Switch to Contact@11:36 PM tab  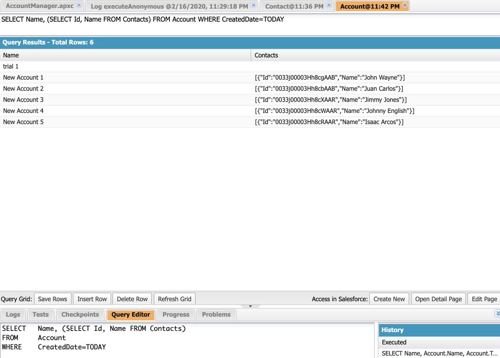click(x=294, y=6)
